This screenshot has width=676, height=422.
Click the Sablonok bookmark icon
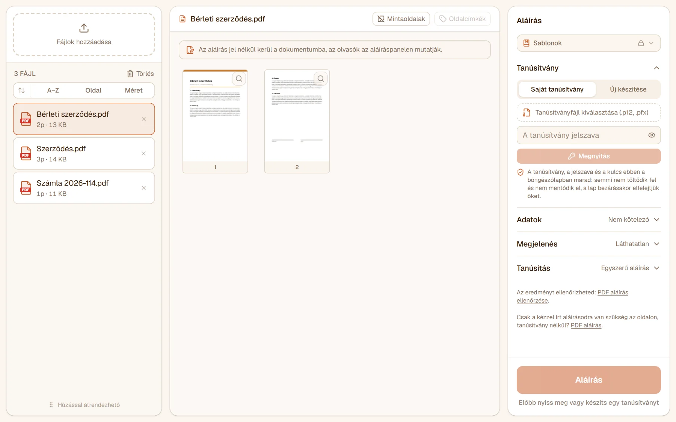click(526, 43)
